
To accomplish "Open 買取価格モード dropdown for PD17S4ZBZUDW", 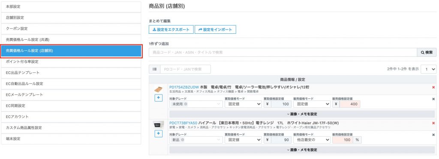I will tap(243, 104).
